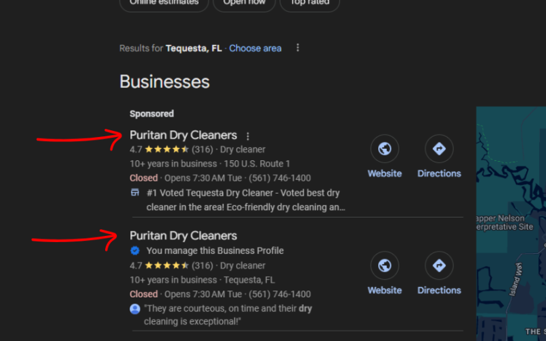546x341 pixels.
Task: Click the map preview on the right
Action: [511, 225]
